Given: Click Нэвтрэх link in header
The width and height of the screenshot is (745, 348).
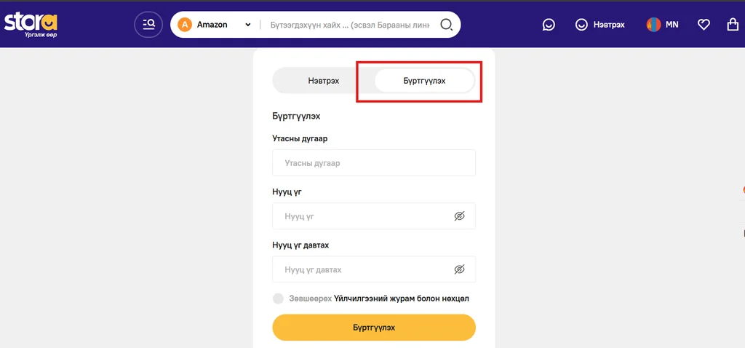Looking at the screenshot, I should coord(609,25).
